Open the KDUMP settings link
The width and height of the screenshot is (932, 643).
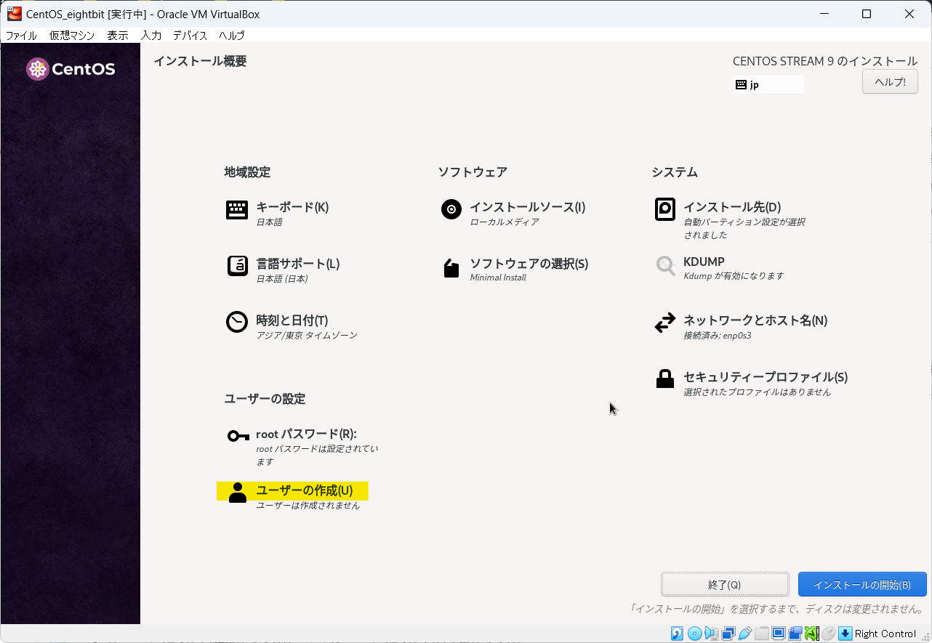[x=704, y=262]
